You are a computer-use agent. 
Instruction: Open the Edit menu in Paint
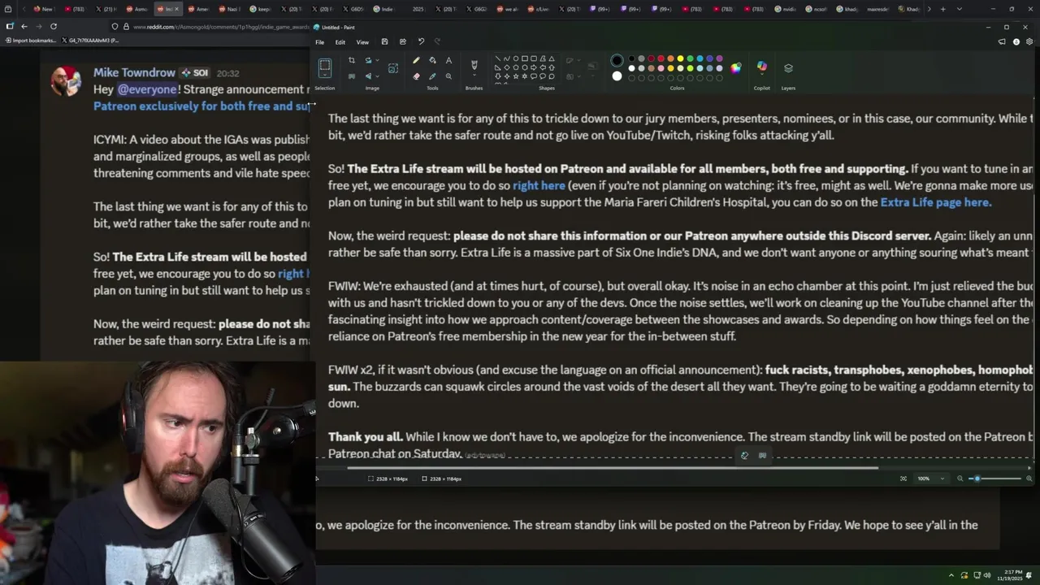(x=340, y=42)
